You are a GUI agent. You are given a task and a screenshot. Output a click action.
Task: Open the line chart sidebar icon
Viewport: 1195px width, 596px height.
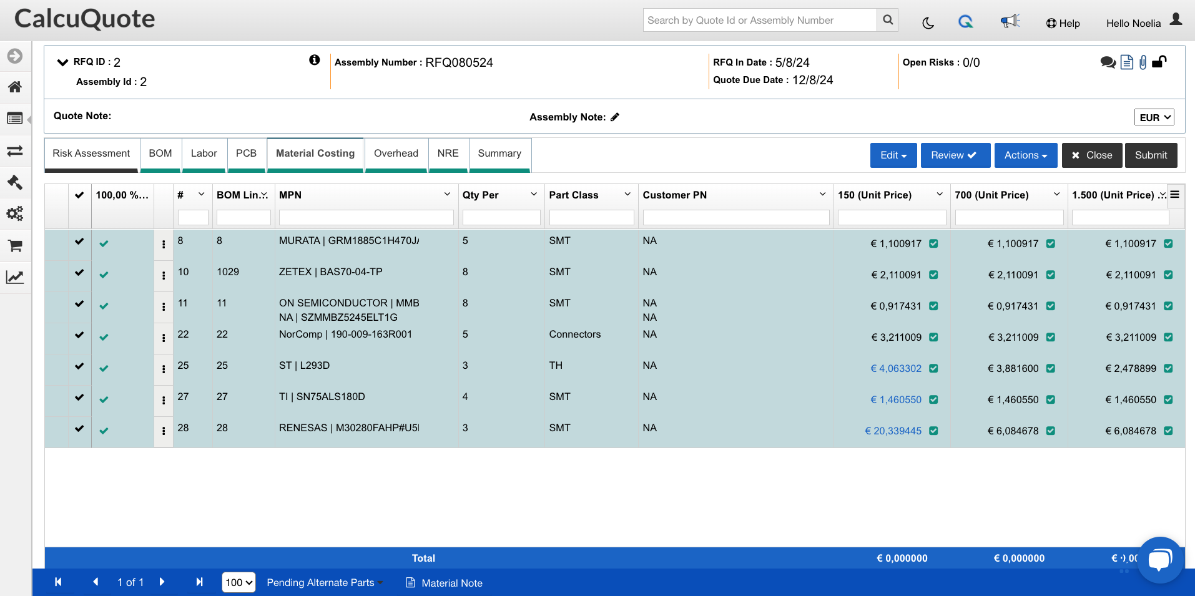pos(15,277)
